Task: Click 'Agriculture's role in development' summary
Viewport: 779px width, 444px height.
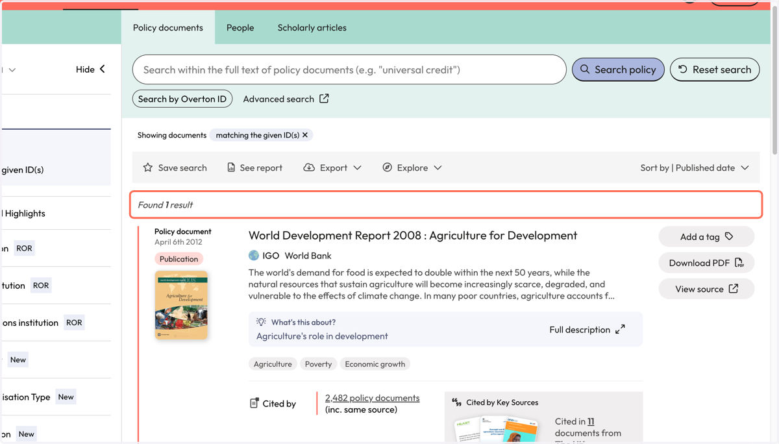Action: pos(322,336)
